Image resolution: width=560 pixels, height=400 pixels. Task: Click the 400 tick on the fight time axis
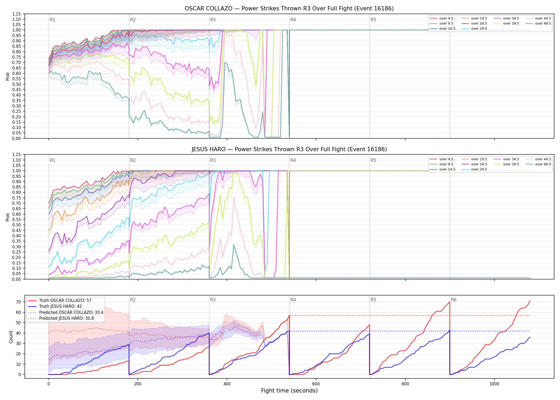tap(227, 384)
